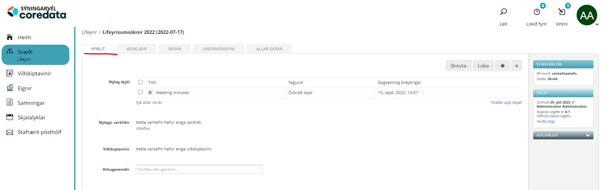Viewport: 601px width, 190px height.
Task: Open Stafrænt pósthólf mailbox
Action: tap(39, 132)
